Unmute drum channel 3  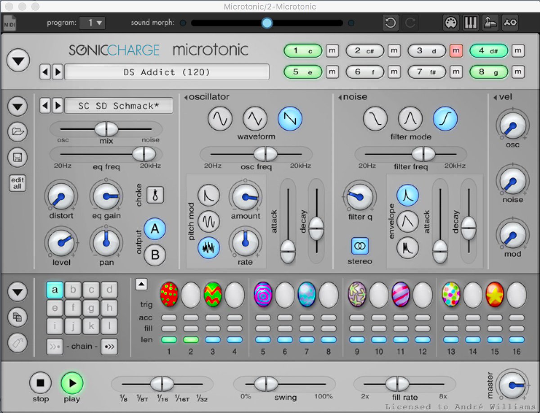click(456, 51)
